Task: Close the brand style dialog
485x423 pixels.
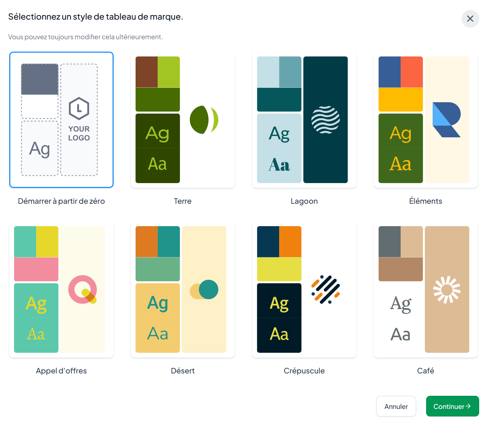Action: [470, 19]
